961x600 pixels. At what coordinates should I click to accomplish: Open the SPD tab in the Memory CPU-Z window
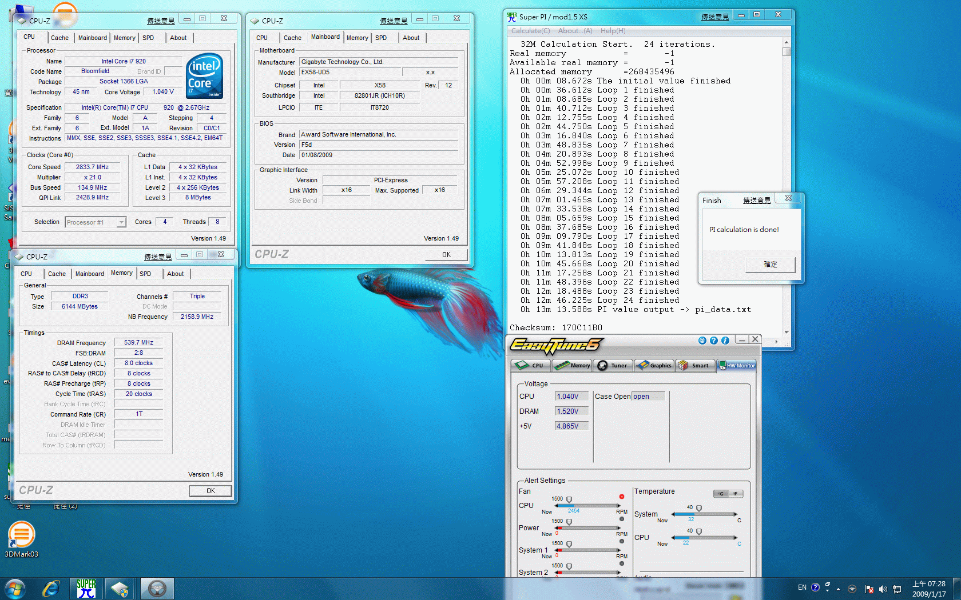coord(146,274)
